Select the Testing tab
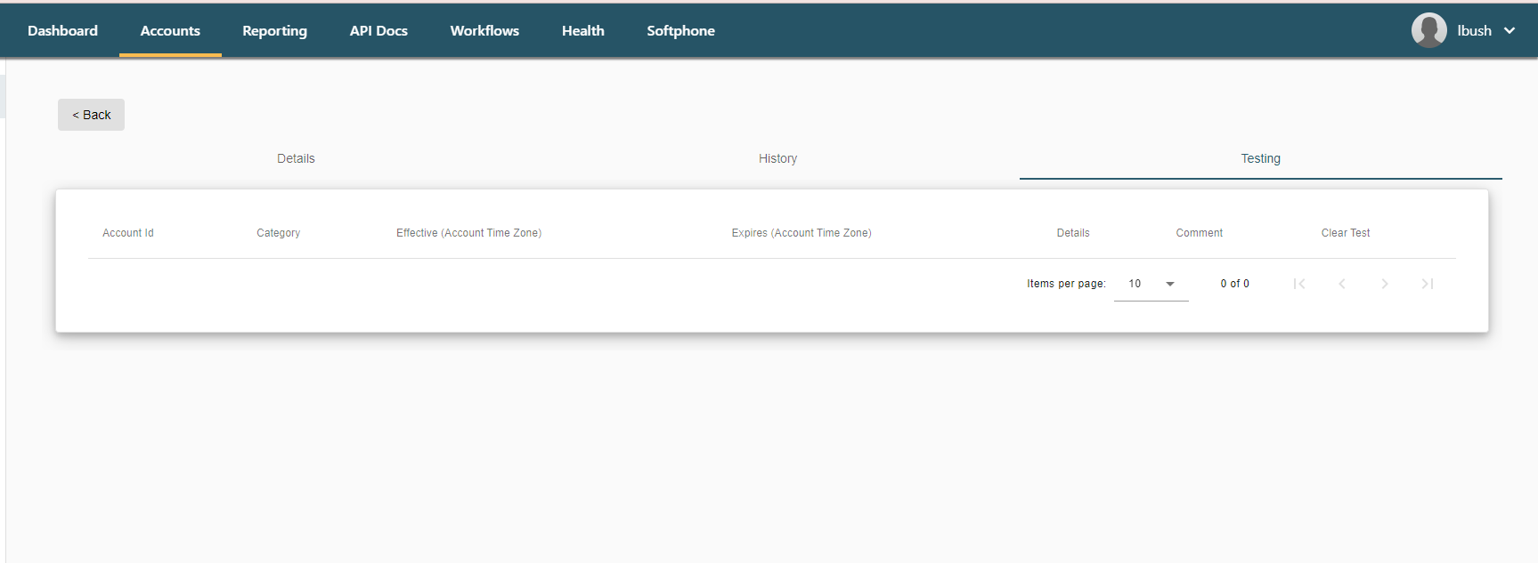Image resolution: width=1538 pixels, height=563 pixels. click(x=1260, y=158)
